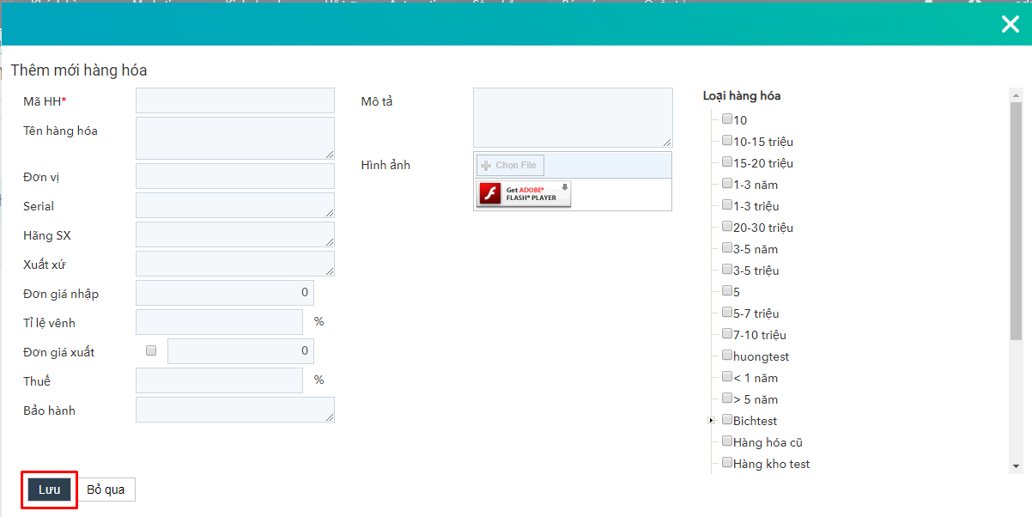
Task: Click the Đơn giá nhập field
Action: pos(225,293)
